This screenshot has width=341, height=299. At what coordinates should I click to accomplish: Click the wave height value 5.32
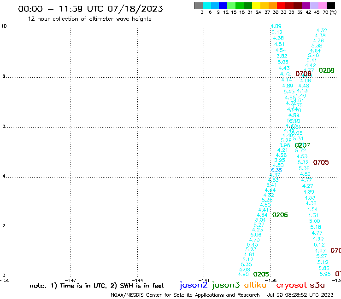pyautogui.click(x=303, y=162)
